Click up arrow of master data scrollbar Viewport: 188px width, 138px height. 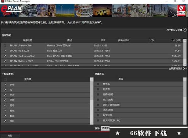pos(92,79)
